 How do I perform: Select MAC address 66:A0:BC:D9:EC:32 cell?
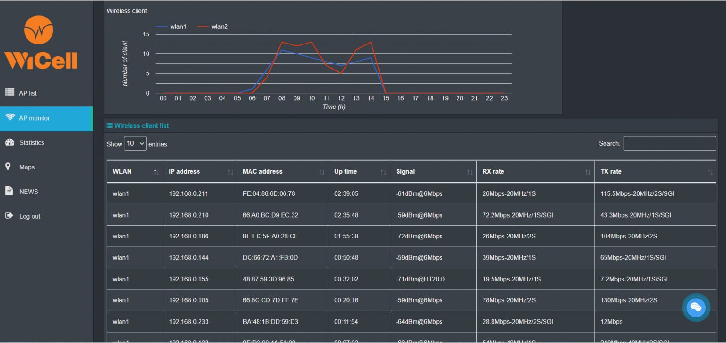click(283, 215)
